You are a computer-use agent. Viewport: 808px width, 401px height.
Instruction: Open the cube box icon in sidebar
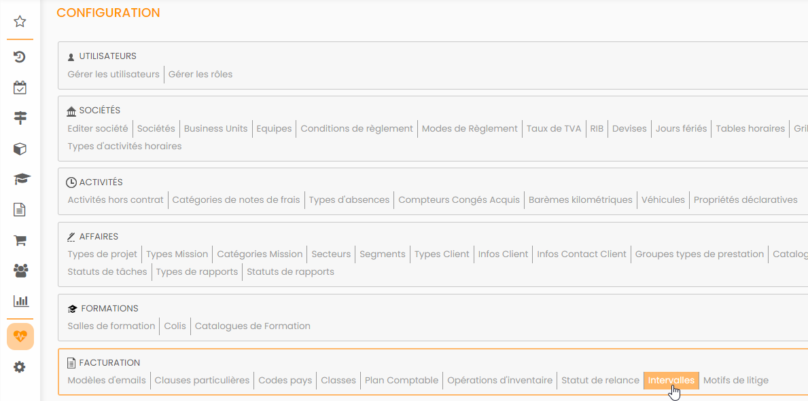pyautogui.click(x=20, y=149)
